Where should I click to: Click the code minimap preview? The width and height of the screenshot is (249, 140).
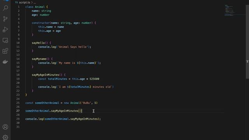point(230,10)
